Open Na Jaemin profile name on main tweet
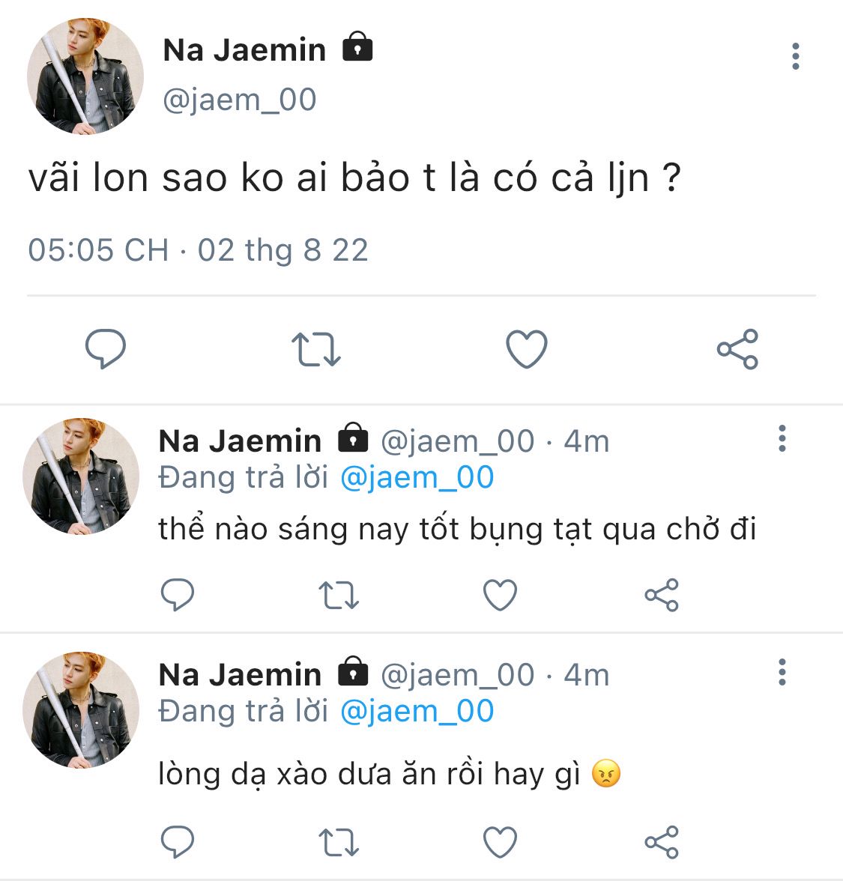The height and width of the screenshot is (881, 843). coord(244,50)
